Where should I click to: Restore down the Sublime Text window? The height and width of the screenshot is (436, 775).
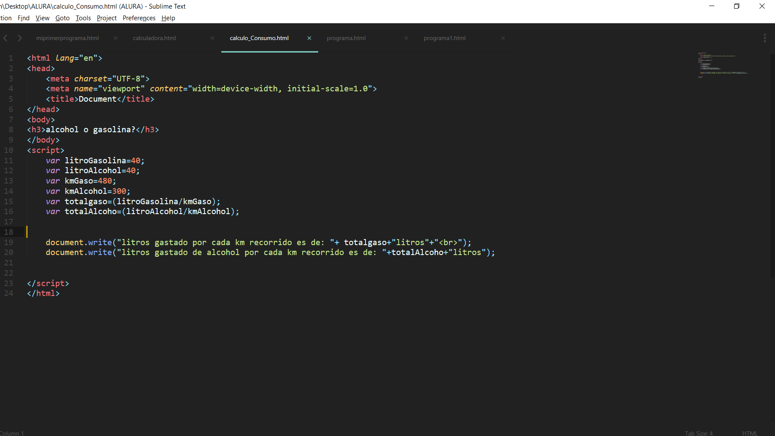click(x=737, y=6)
